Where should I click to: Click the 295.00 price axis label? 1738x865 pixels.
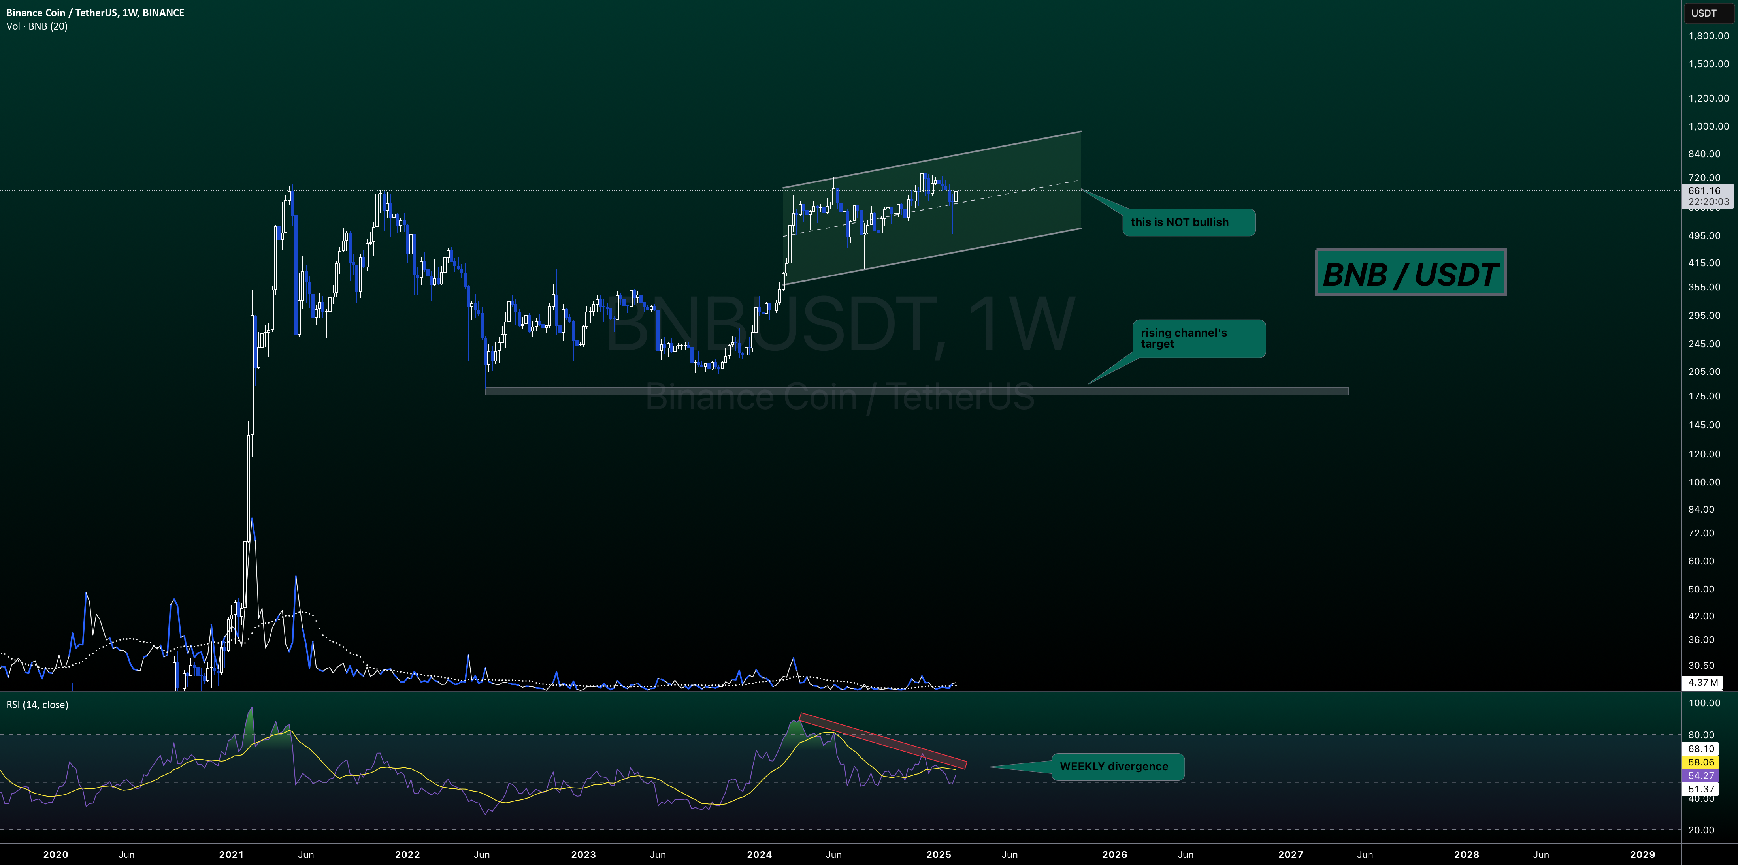[1704, 315]
